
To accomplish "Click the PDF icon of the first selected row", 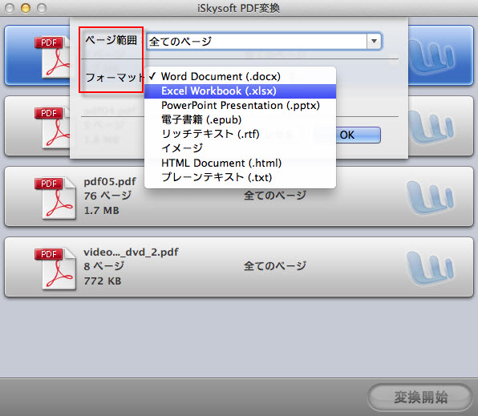I will [52, 57].
